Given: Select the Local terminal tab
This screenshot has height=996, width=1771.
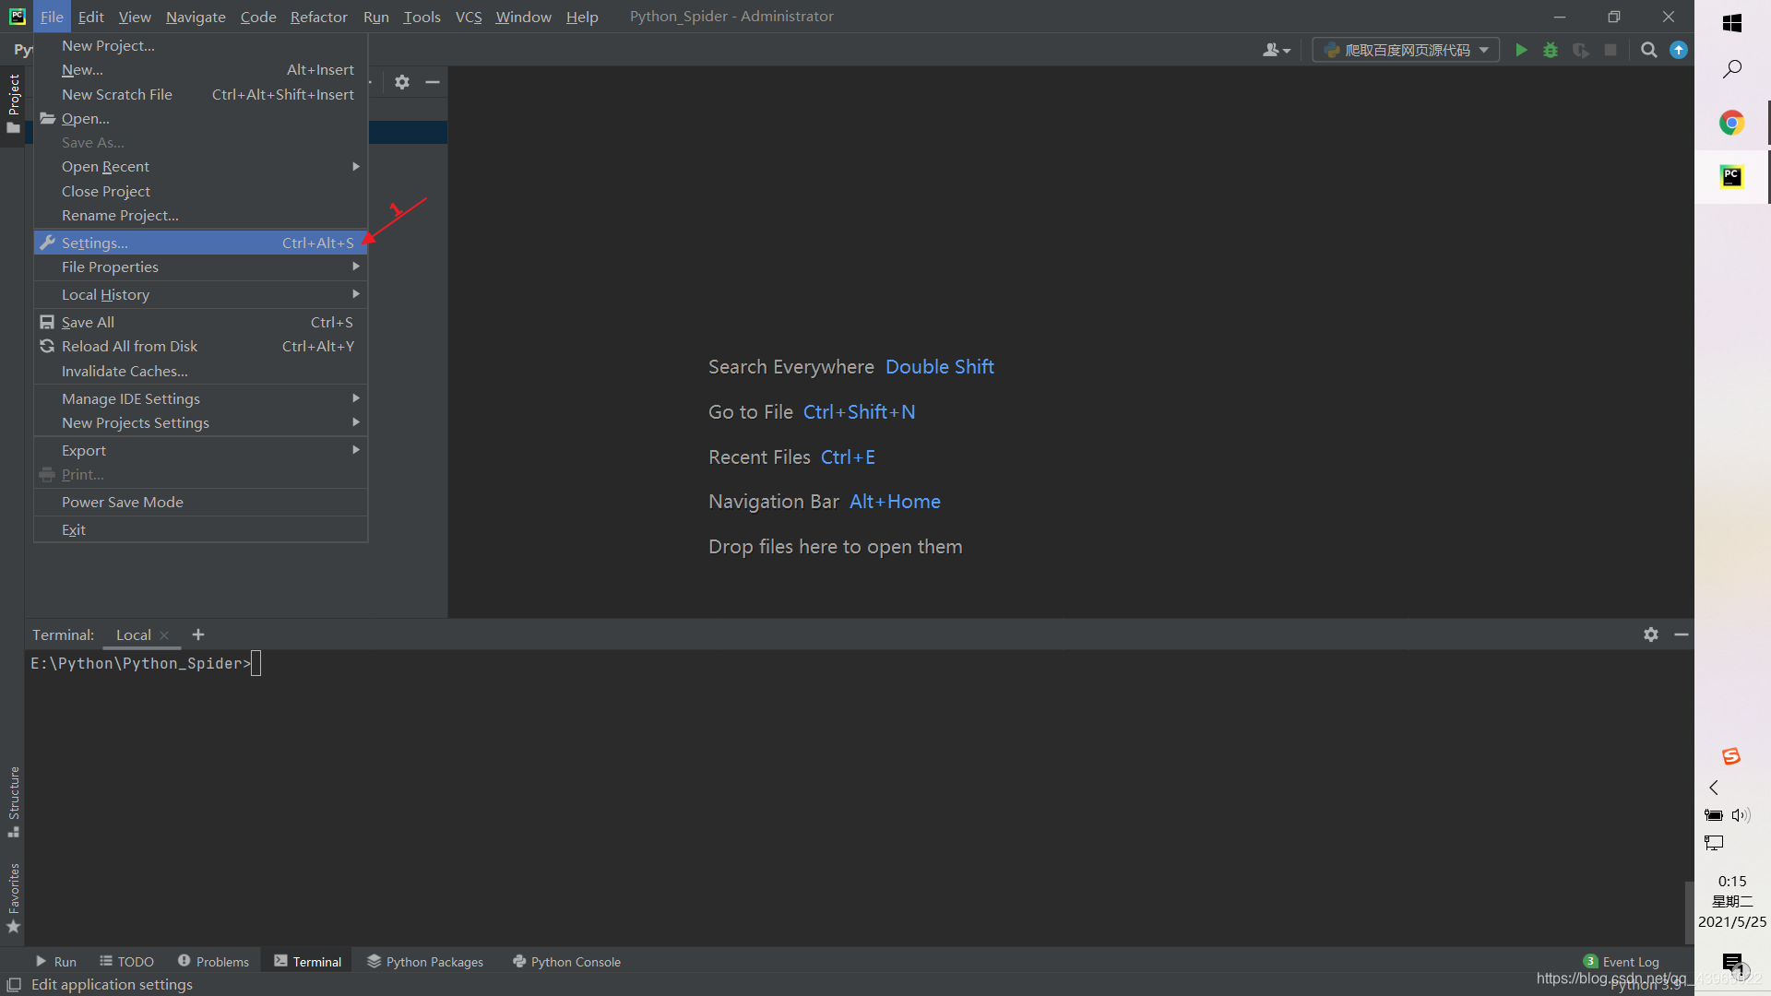Looking at the screenshot, I should coord(134,634).
